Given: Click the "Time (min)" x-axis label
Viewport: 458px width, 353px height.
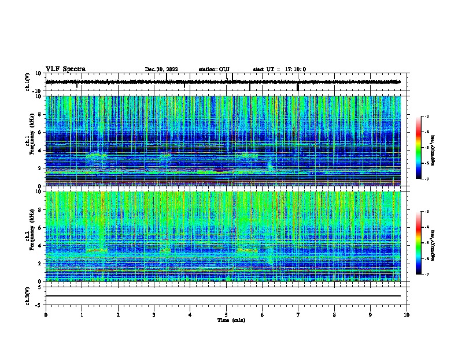Looking at the screenshot, I should (231, 320).
